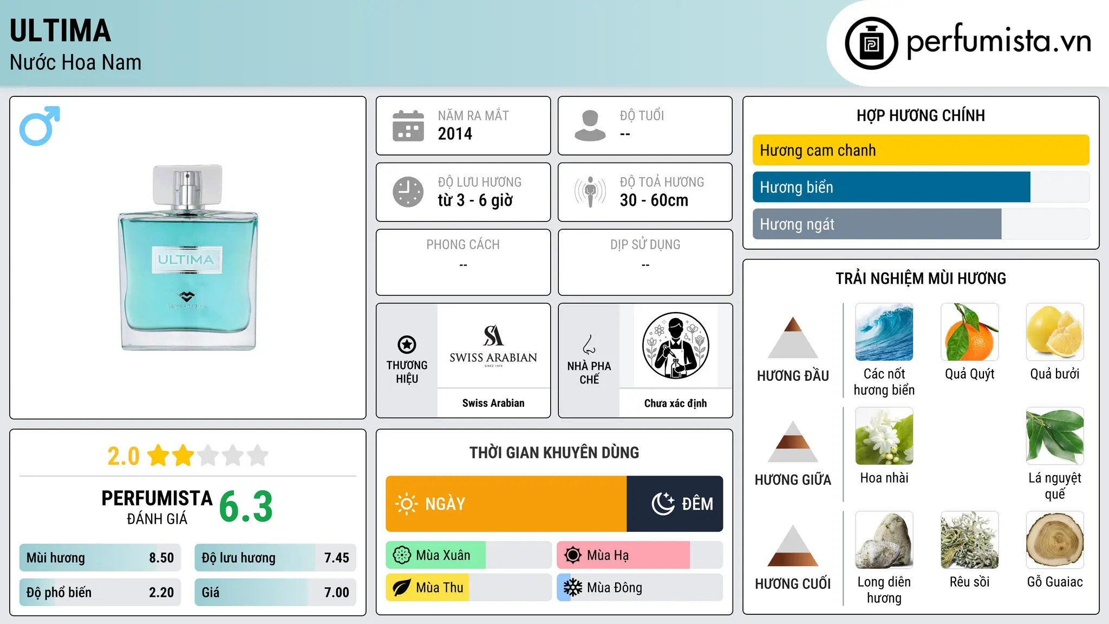This screenshot has height=624, width=1109.
Task: Click the Ultima perfume bottle image
Action: click(x=188, y=257)
